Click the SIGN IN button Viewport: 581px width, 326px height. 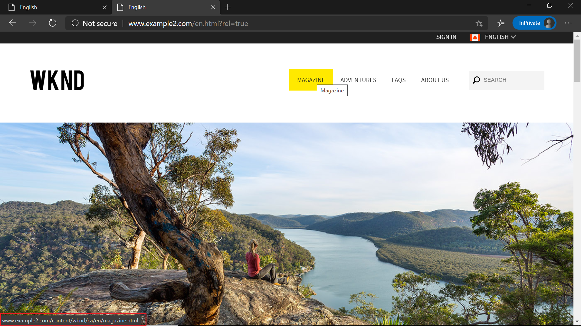coord(446,37)
